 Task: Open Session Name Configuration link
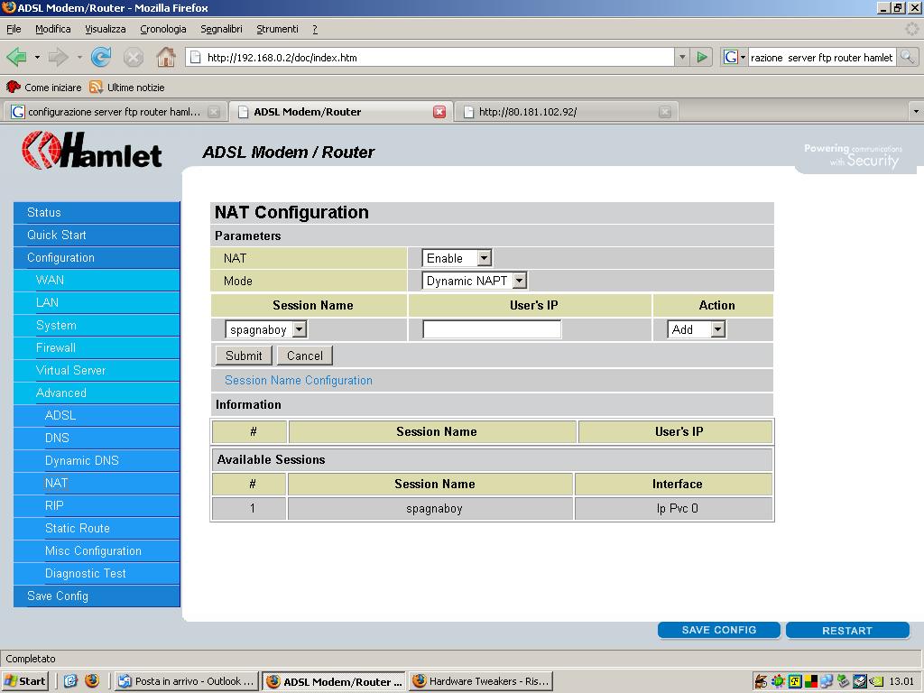point(298,380)
